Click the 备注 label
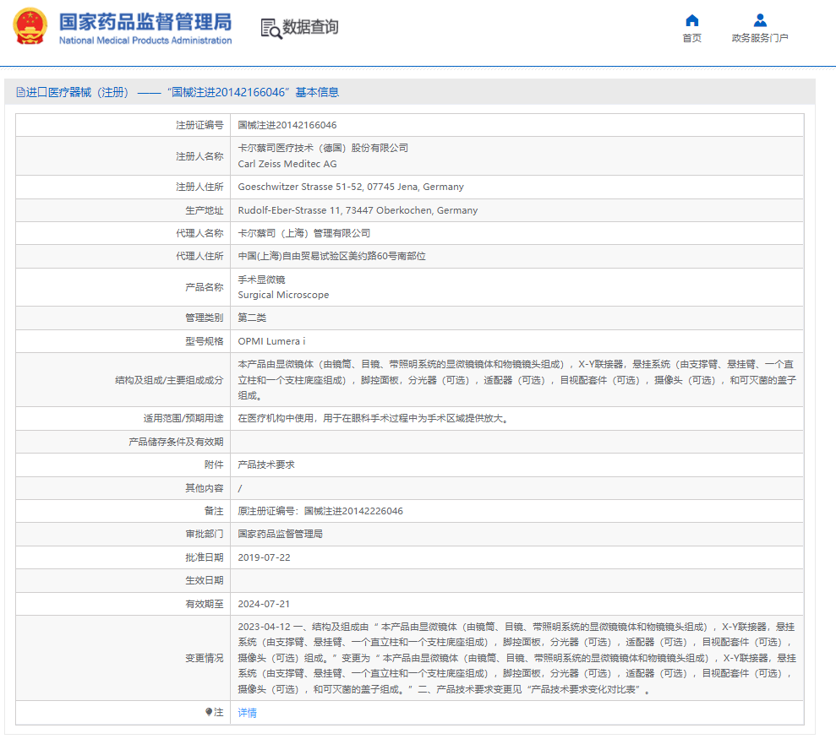This screenshot has height=739, width=836. [x=214, y=512]
